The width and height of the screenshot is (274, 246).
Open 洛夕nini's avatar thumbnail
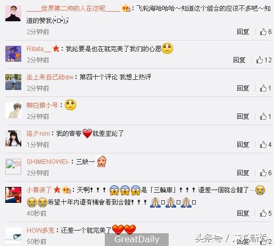click(13, 138)
